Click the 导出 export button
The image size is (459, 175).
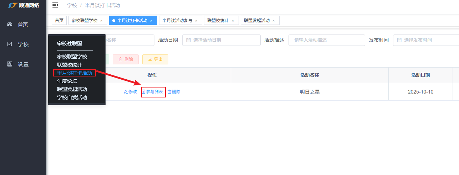pos(155,59)
